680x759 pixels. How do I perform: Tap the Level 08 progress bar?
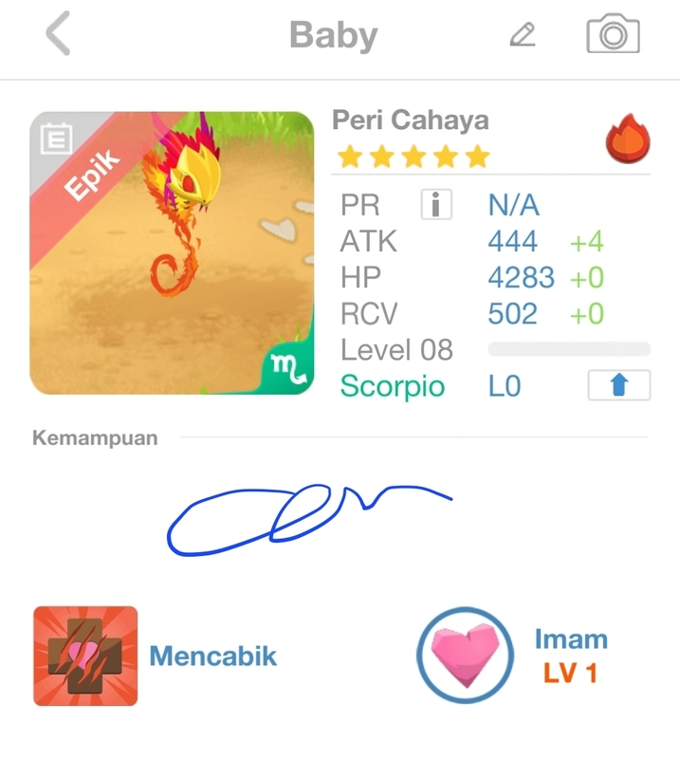(569, 349)
